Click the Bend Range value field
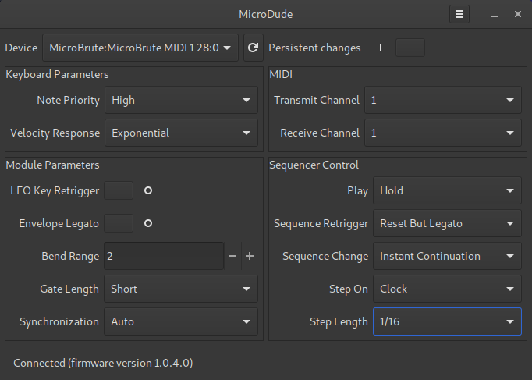The width and height of the screenshot is (532, 380). point(164,256)
